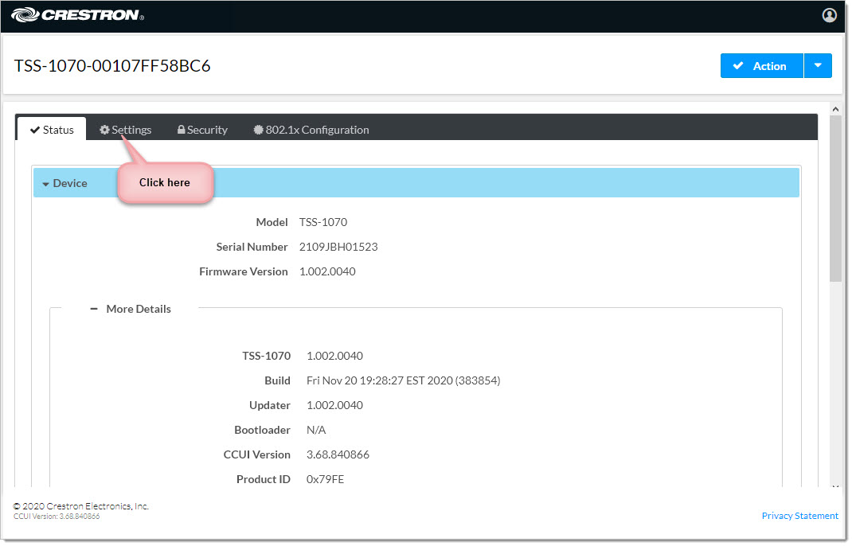Open the user account icon in header

coord(829,15)
